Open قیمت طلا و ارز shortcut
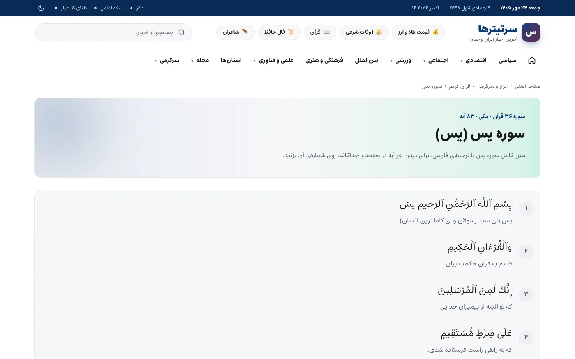The height and width of the screenshot is (359, 575). 419,32
